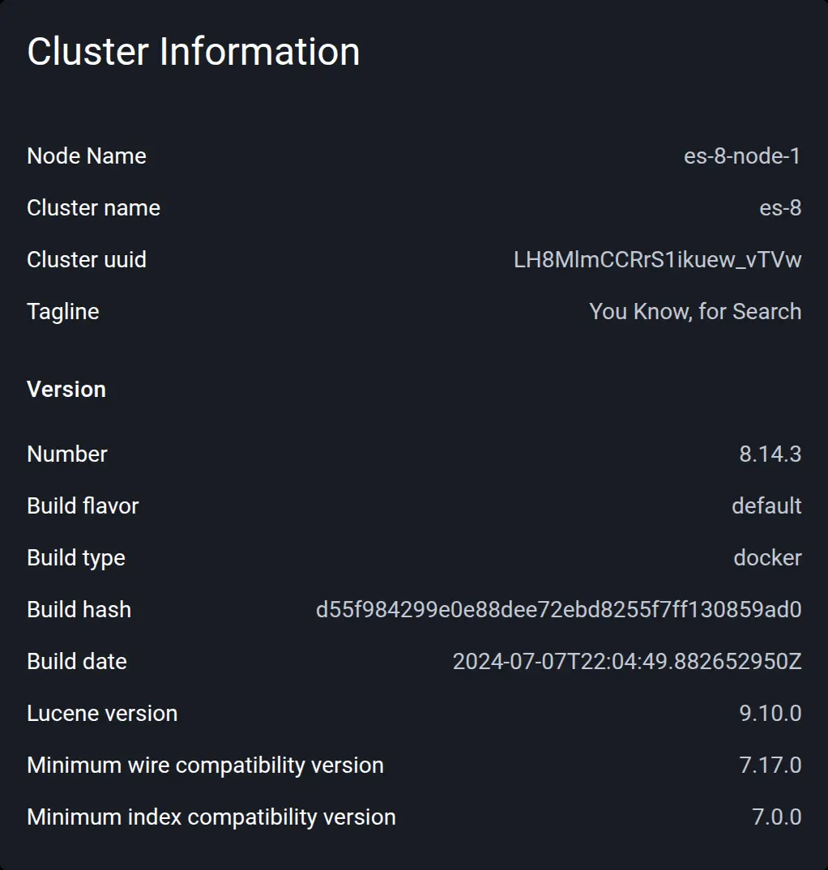The height and width of the screenshot is (870, 828).
Task: Click the Number label
Action: pos(67,454)
